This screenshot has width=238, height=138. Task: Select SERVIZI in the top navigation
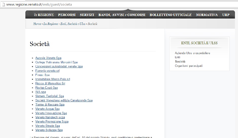(x=87, y=15)
